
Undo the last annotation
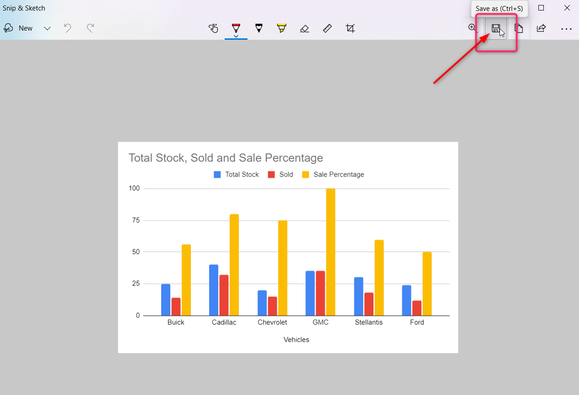68,28
